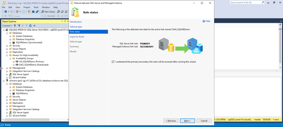Image resolution: width=283 pixels, height=127 pixels.
Task: Click the Navigate Backward arrow icon
Action: 6,12
